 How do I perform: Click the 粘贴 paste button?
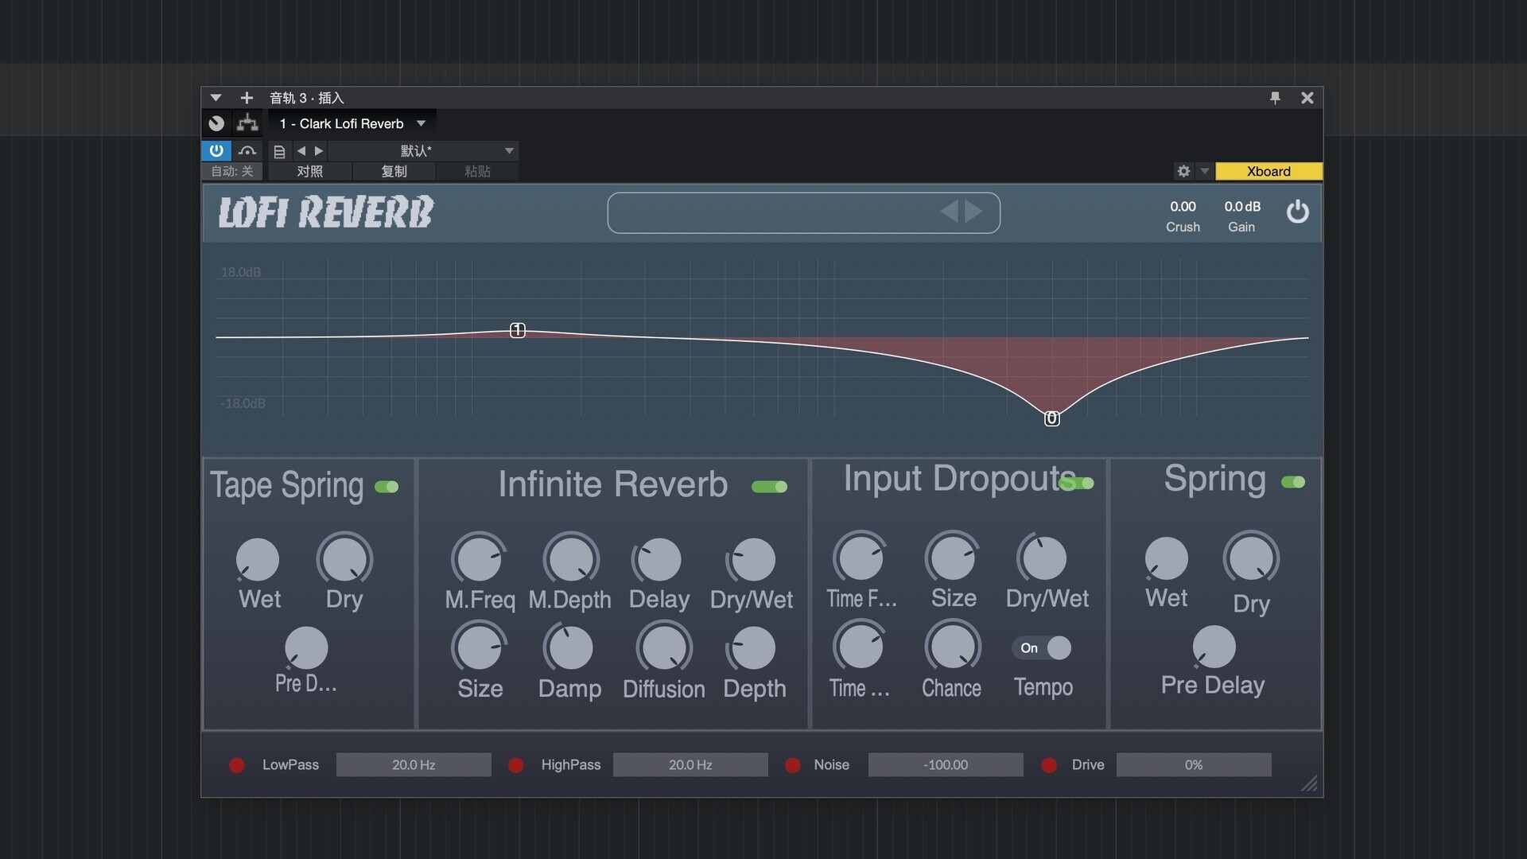click(x=477, y=171)
